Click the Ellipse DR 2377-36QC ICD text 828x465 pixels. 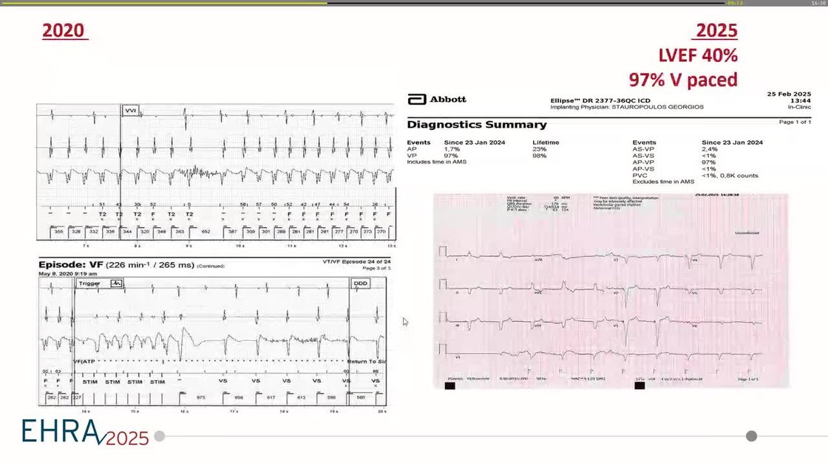pos(600,100)
